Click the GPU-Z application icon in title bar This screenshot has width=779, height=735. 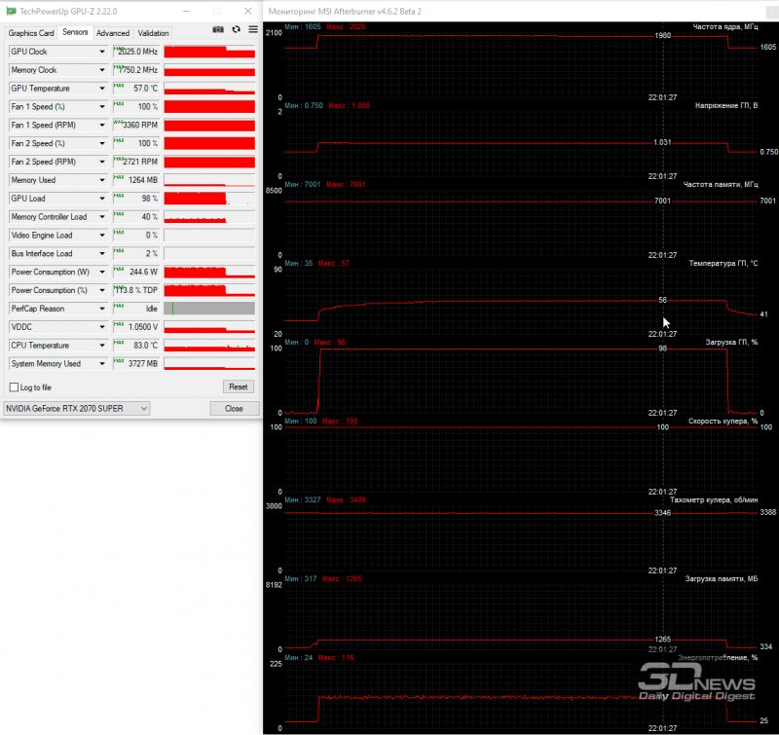tap(11, 11)
